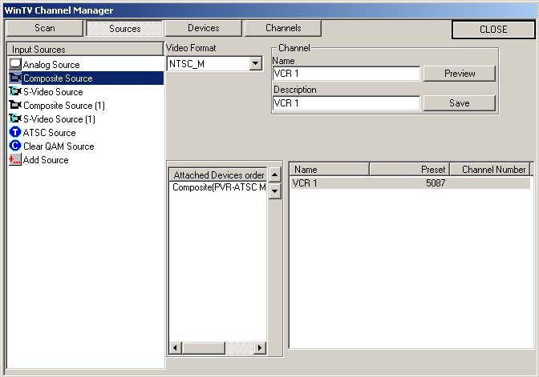Click the Input Sources list header
539x377 pixels.
(85, 50)
